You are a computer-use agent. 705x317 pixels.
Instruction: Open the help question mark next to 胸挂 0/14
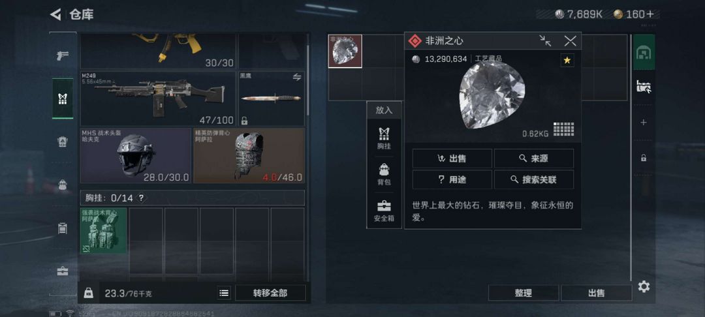[x=142, y=198]
